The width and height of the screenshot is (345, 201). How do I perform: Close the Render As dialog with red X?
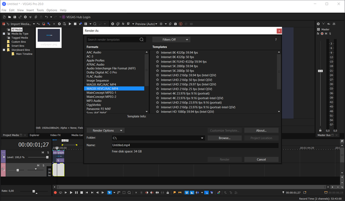[279, 31]
